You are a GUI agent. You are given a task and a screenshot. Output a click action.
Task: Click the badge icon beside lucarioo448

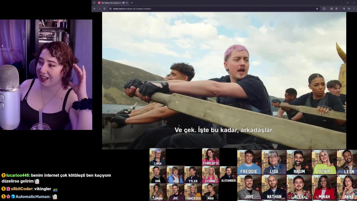point(3,175)
